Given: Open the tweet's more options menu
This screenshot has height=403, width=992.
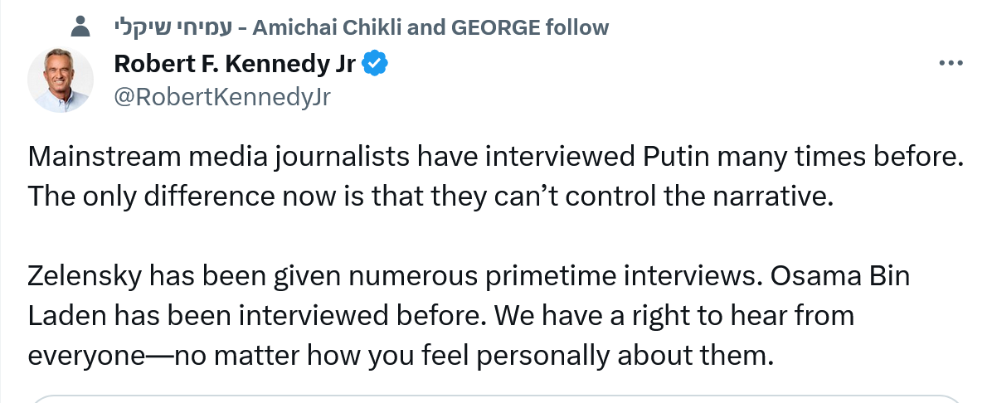Looking at the screenshot, I should [x=950, y=64].
